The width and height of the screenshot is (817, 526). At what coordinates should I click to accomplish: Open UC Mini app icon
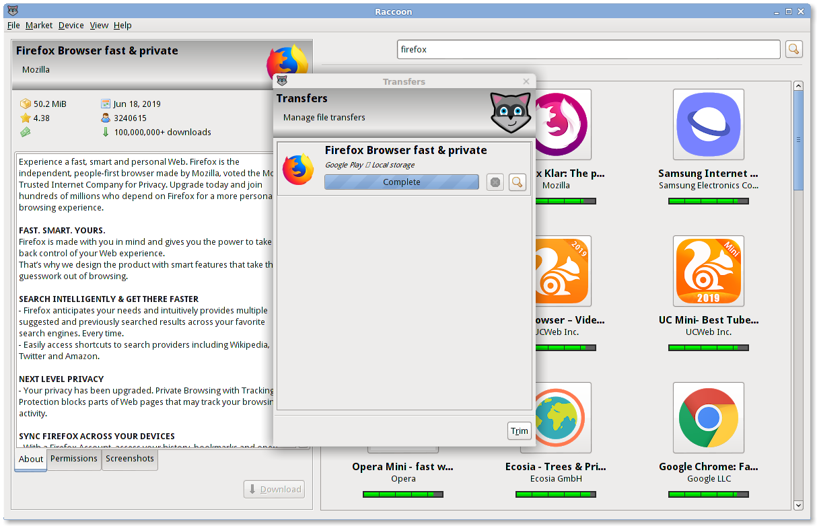708,271
